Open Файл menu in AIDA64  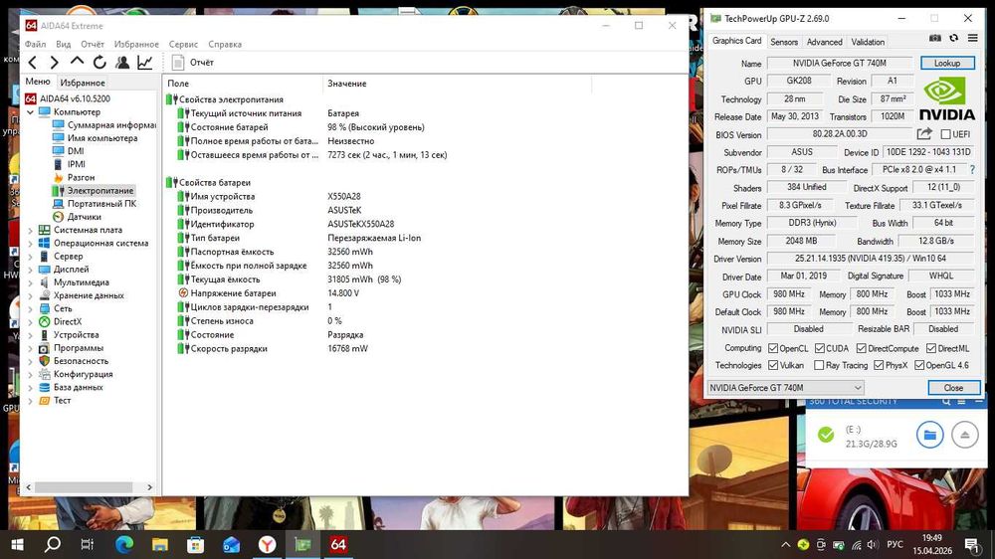[35, 45]
